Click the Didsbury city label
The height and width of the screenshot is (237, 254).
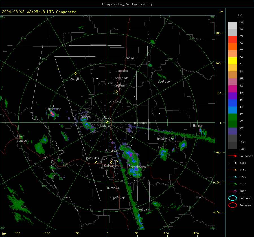point(106,126)
